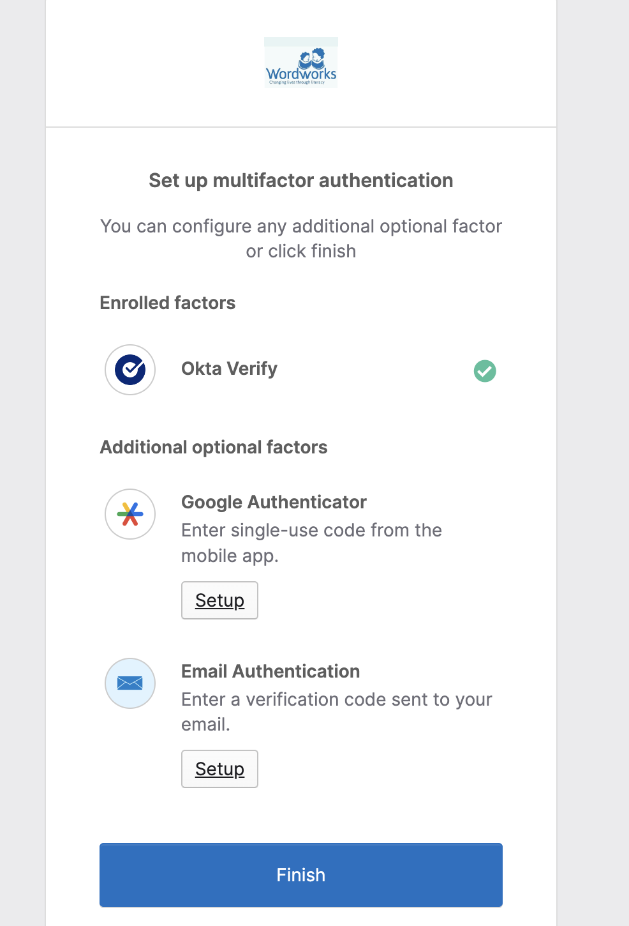
Task: Select the 'Set up multifactor authentication' heading
Action: (301, 181)
